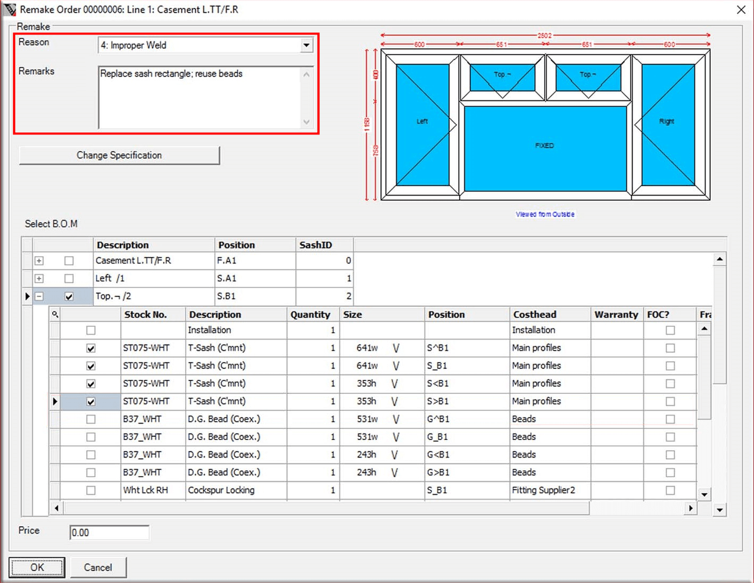Click the Price input field
Screen dimensions: 754x583
coord(109,533)
